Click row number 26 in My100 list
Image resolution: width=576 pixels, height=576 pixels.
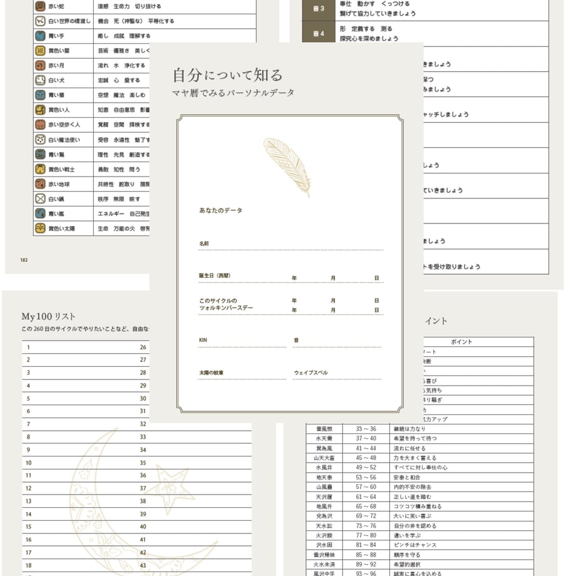pyautogui.click(x=143, y=347)
